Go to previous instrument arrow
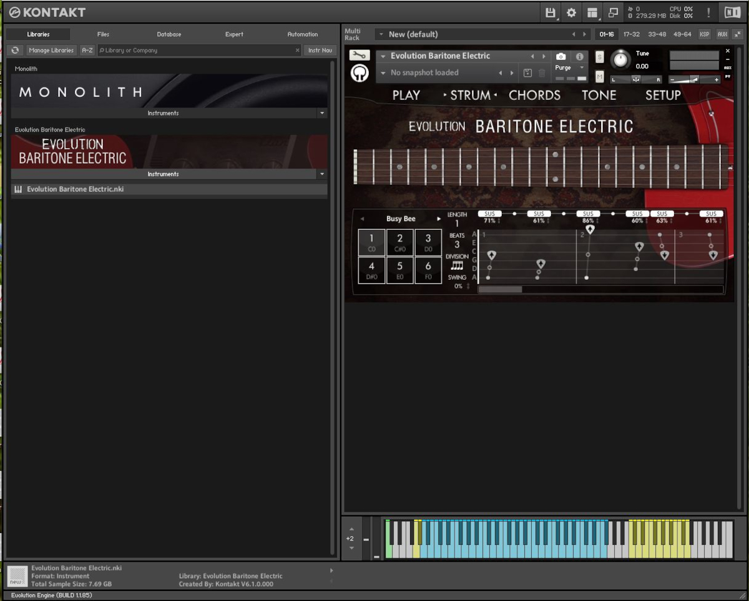The height and width of the screenshot is (601, 749). [x=532, y=56]
